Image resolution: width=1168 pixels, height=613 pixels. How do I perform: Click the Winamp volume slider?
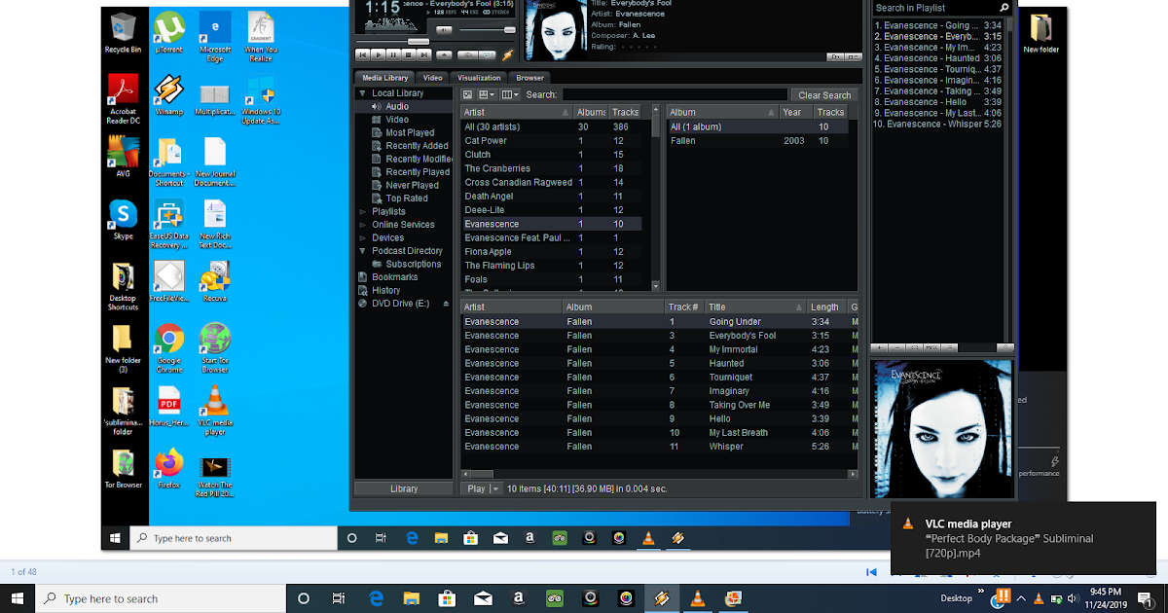tap(488, 30)
